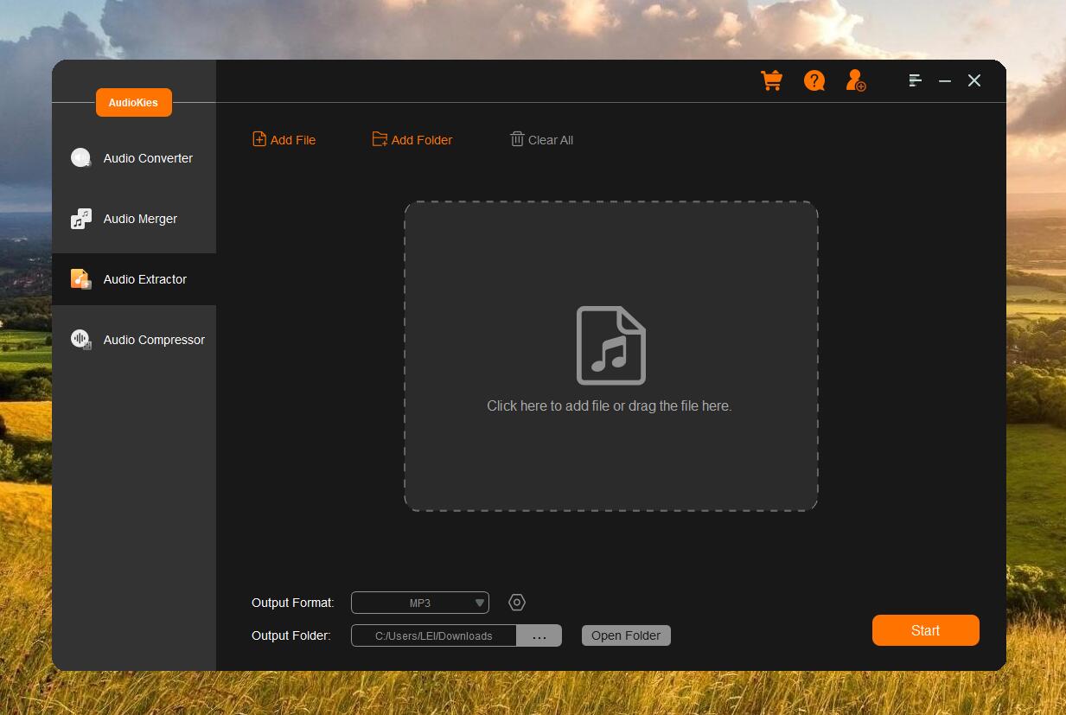The height and width of the screenshot is (715, 1066).
Task: Click the Audio Converter sidebar icon
Action: (x=80, y=158)
